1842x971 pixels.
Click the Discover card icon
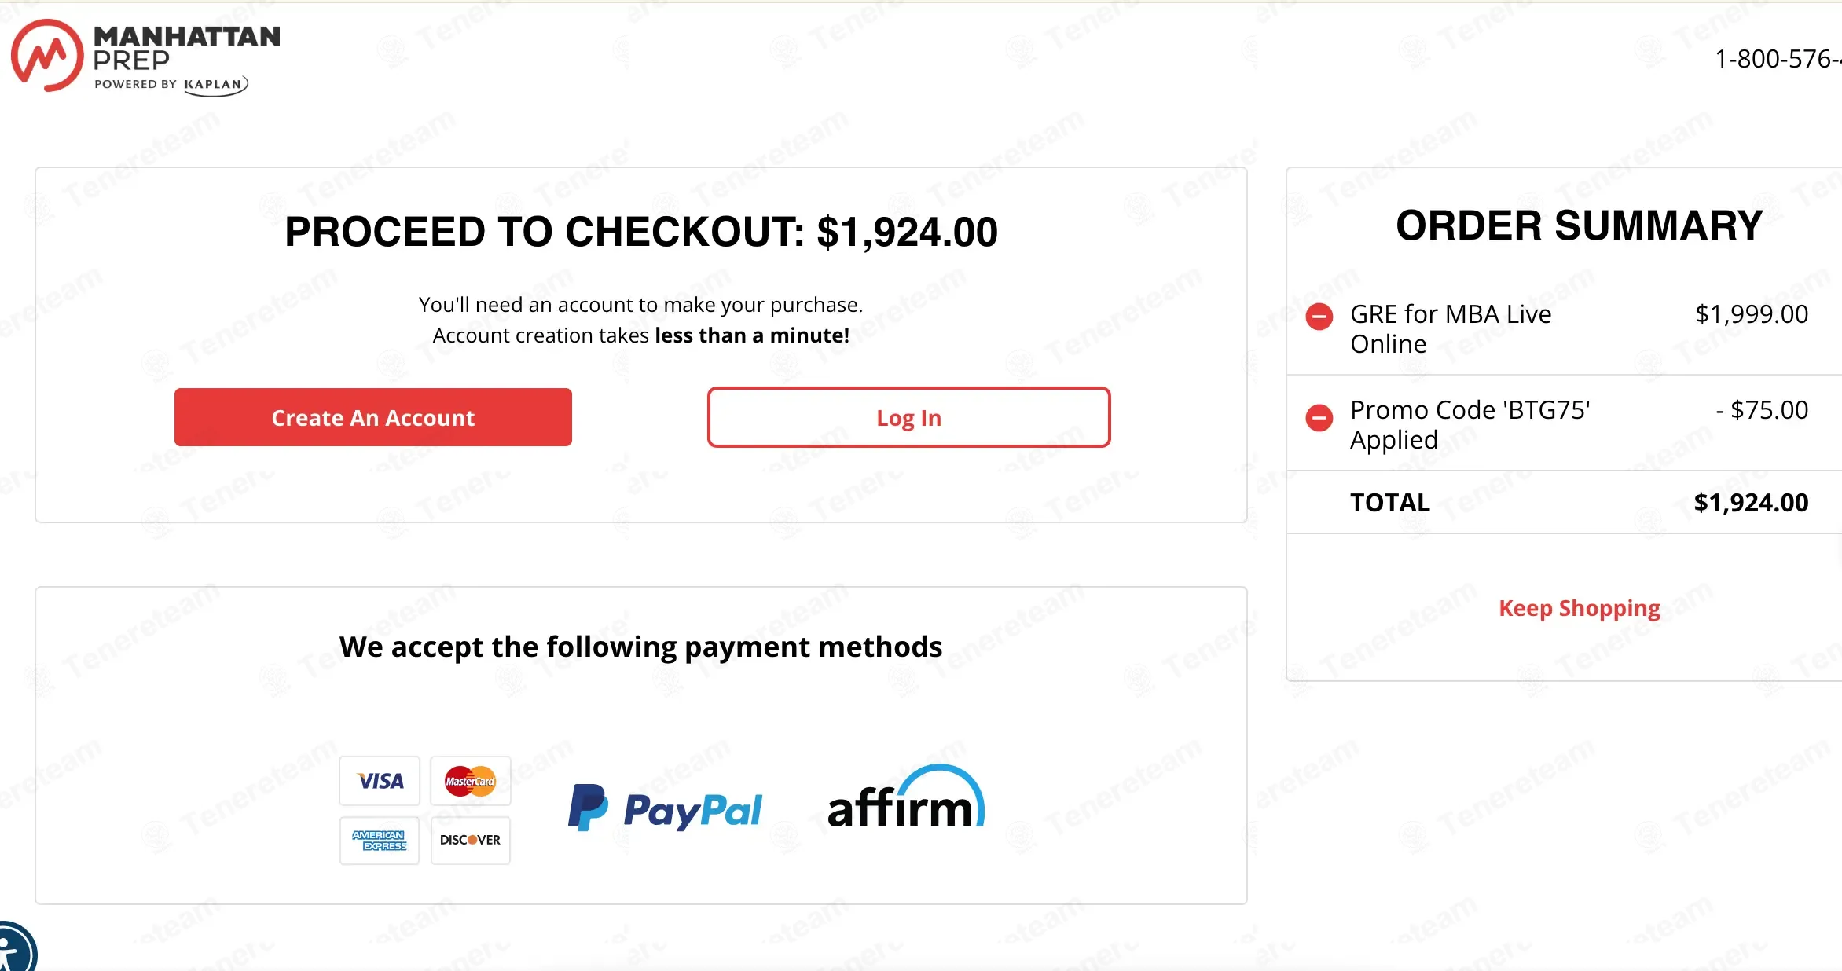coord(470,840)
